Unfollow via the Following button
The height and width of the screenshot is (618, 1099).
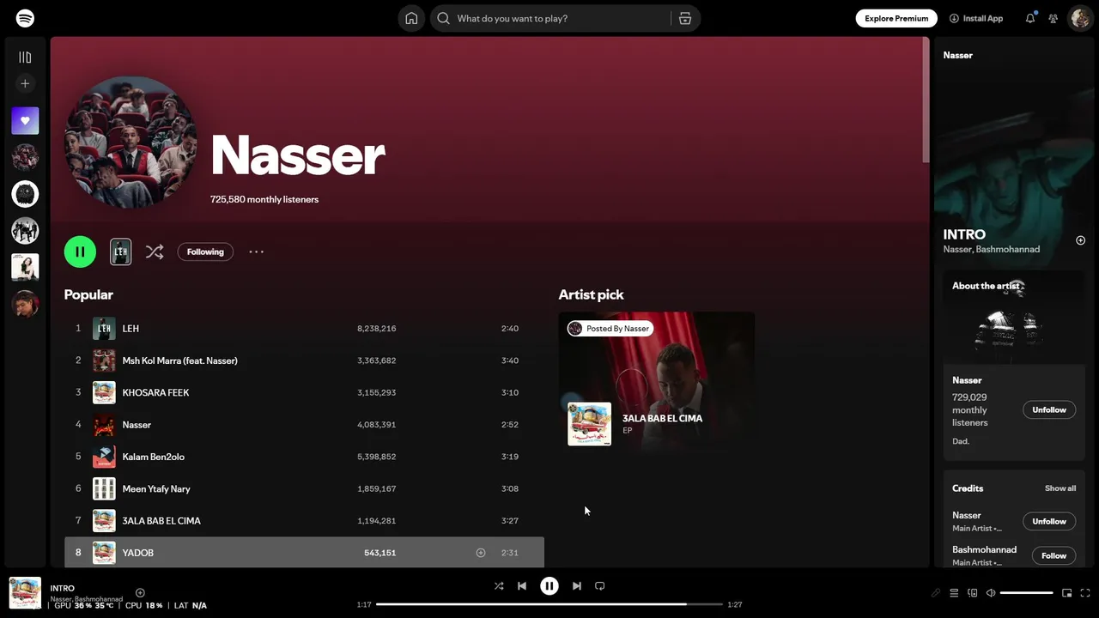tap(205, 251)
